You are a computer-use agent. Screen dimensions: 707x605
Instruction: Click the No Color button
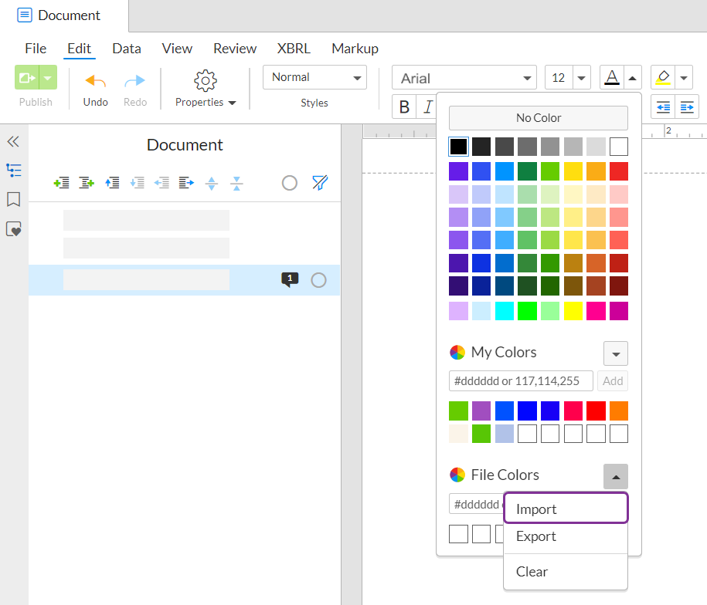click(x=539, y=118)
